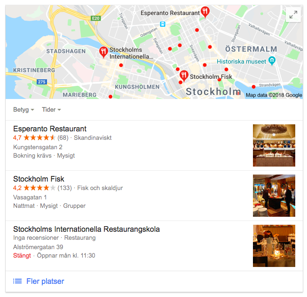Viewport: 307px width, 297px height.
Task: Click the Esperanto Restaurant photo thumbnail
Action: (x=274, y=145)
